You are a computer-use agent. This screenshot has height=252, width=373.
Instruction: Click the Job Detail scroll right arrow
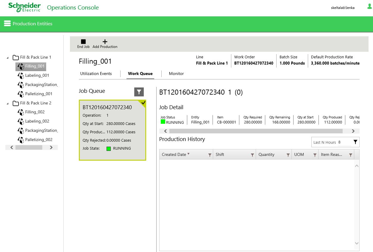pos(353,131)
